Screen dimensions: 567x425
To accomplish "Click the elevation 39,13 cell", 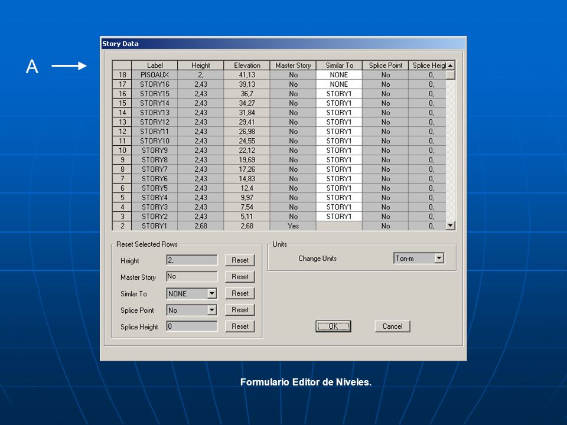I will coord(247,84).
